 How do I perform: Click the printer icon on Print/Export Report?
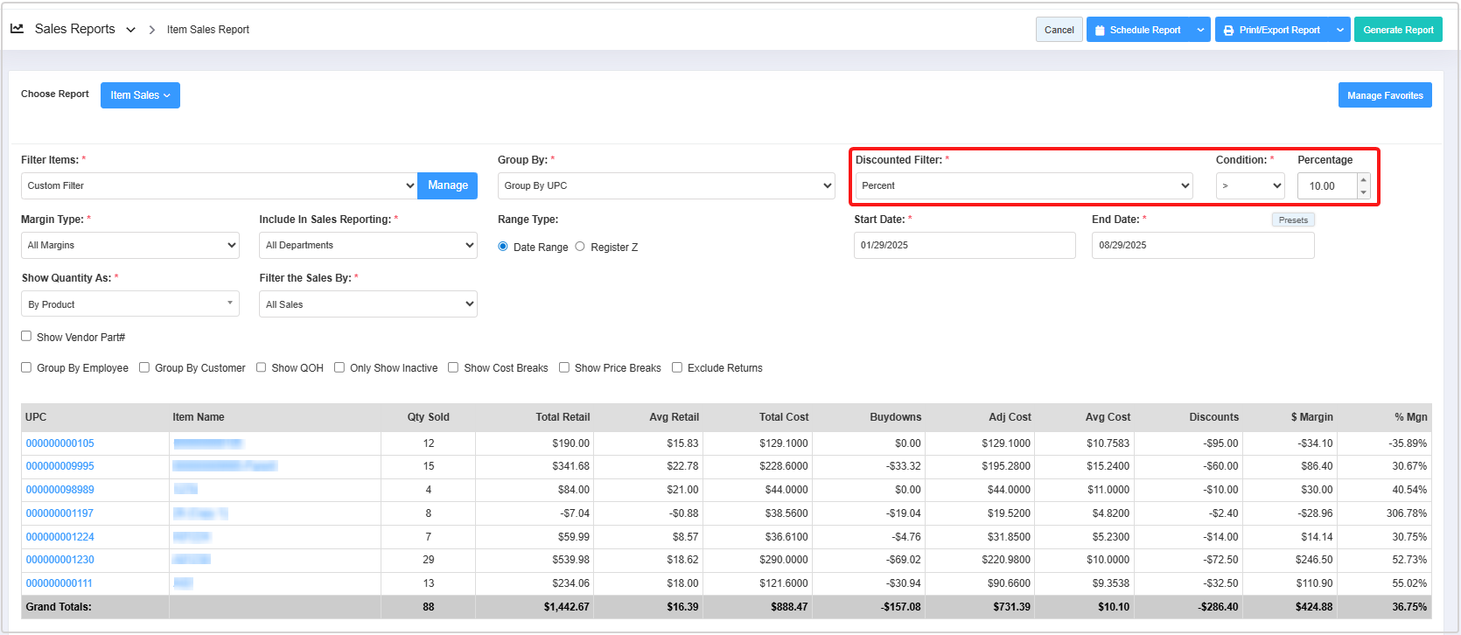[1228, 31]
